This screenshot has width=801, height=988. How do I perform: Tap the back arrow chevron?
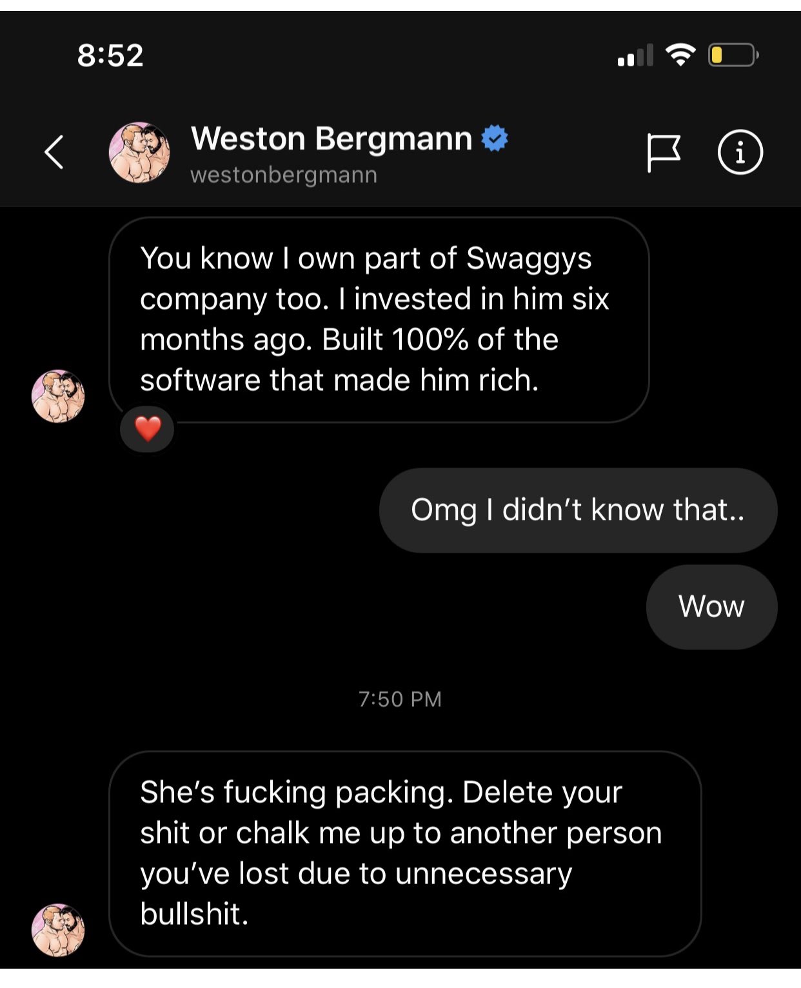[x=54, y=152]
